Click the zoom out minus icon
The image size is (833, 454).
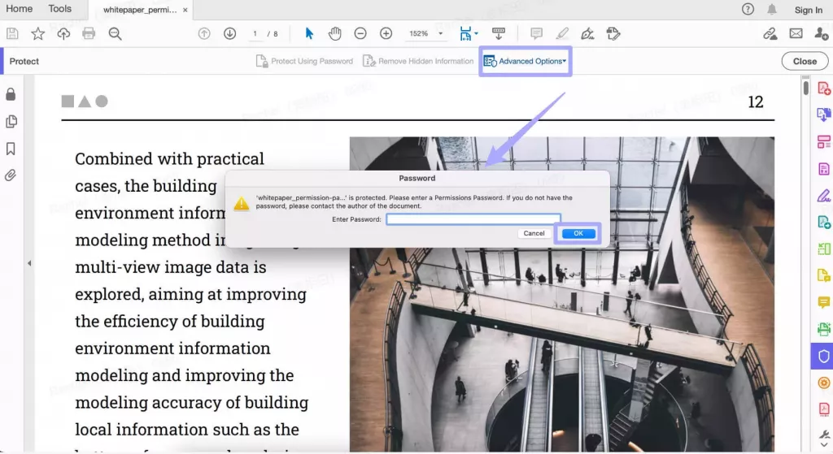(x=360, y=33)
